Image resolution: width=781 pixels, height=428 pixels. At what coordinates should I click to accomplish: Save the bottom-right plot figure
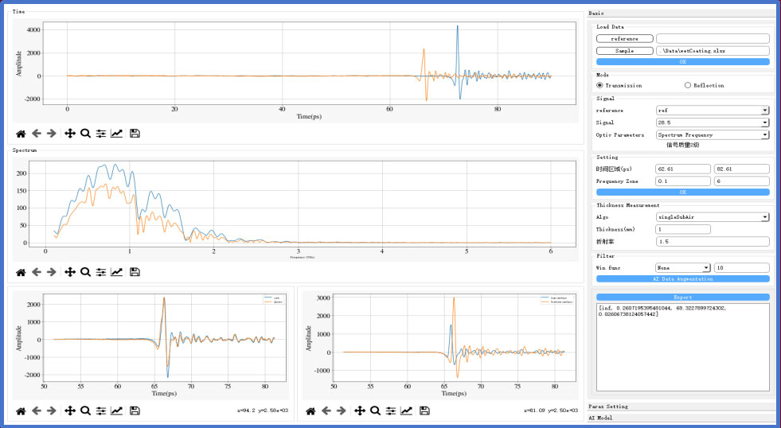coord(424,410)
